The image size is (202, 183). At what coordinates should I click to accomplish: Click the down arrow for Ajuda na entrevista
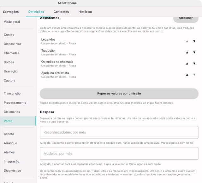(194, 75)
